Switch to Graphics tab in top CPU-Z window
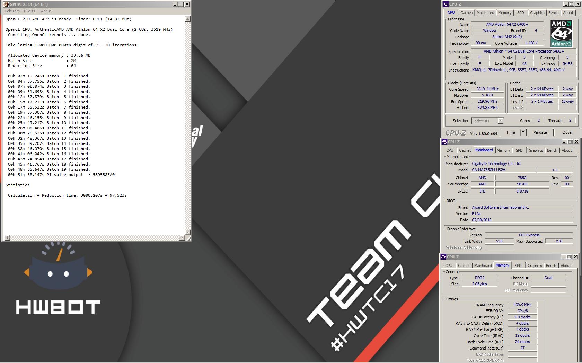The height and width of the screenshot is (363, 582). click(x=537, y=13)
